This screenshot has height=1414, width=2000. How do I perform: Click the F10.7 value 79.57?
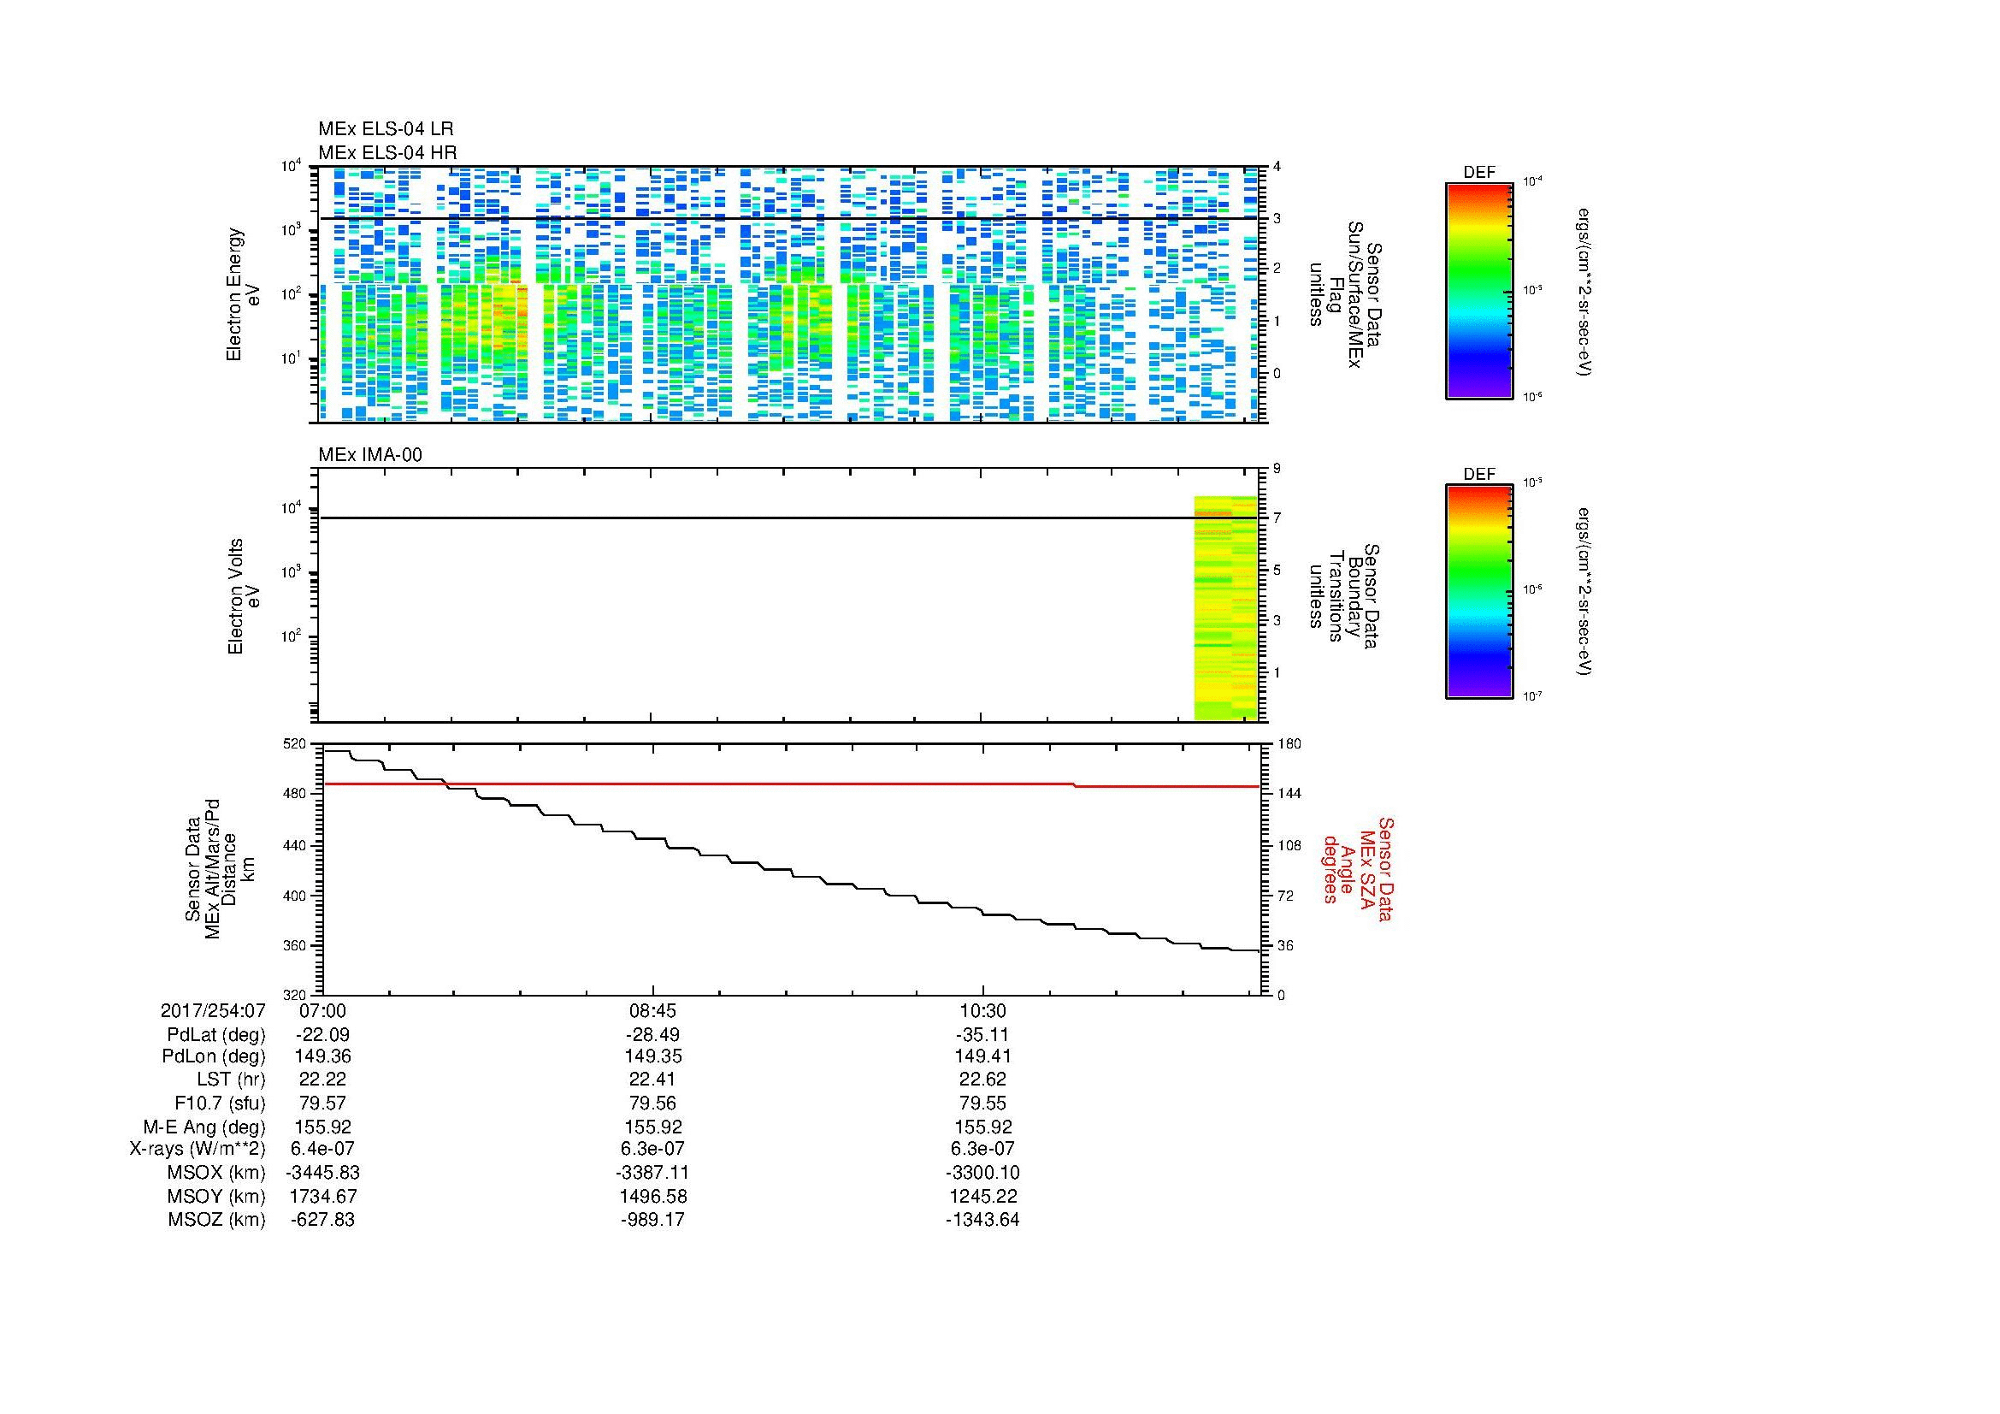point(322,1103)
